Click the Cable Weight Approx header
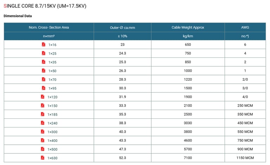This screenshot has height=165, width=270. click(188, 27)
